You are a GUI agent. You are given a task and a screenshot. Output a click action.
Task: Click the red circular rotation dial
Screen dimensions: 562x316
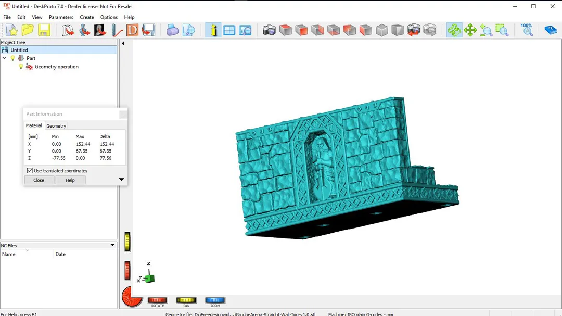(132, 297)
